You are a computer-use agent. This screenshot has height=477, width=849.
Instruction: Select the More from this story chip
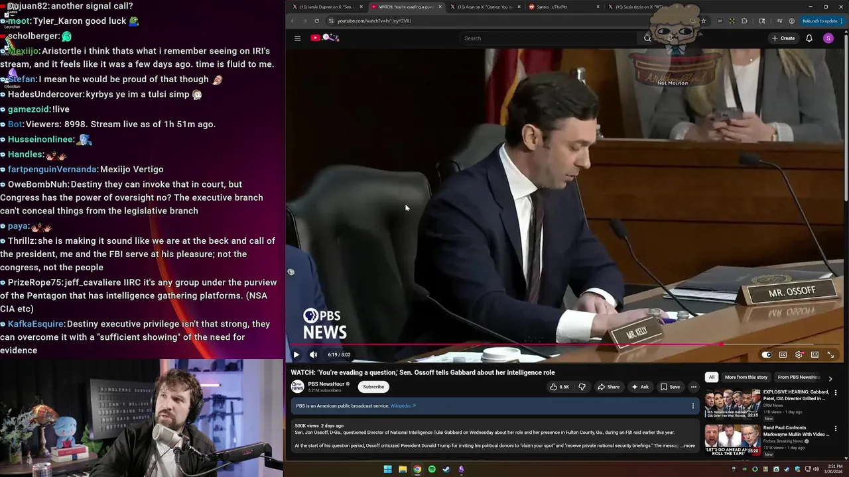[x=746, y=378]
